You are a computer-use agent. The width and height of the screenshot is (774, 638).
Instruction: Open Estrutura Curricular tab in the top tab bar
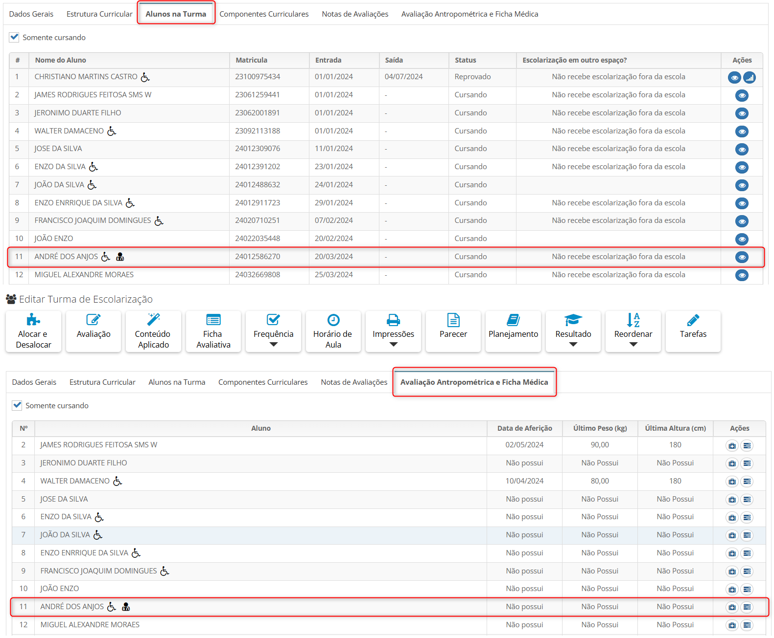click(99, 14)
